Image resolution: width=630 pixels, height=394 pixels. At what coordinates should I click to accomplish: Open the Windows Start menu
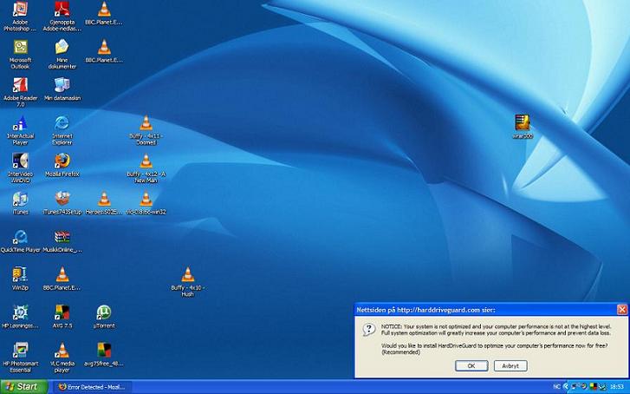[x=23, y=386]
